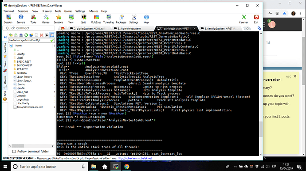Click the Help toolbar icon

pos(146,19)
